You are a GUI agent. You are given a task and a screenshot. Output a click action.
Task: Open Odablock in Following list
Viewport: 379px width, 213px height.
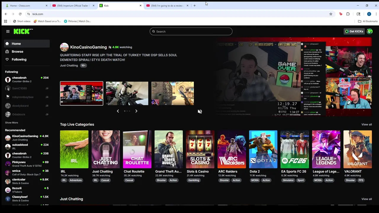pyautogui.click(x=27, y=114)
